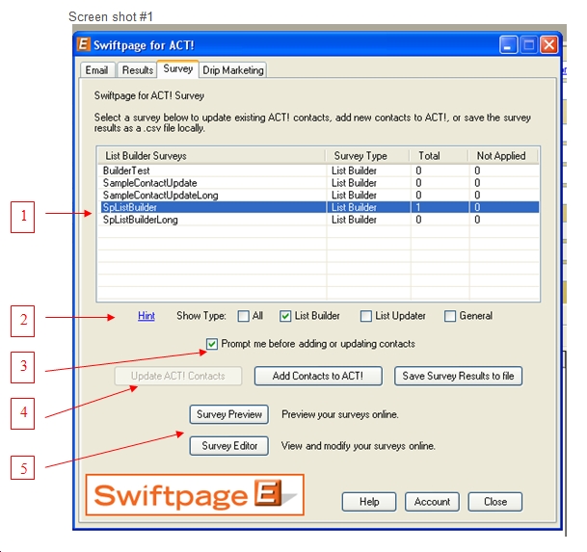Screen dimensions: 587x552
Task: Sort by List Builder Surveys column header
Action: point(212,156)
